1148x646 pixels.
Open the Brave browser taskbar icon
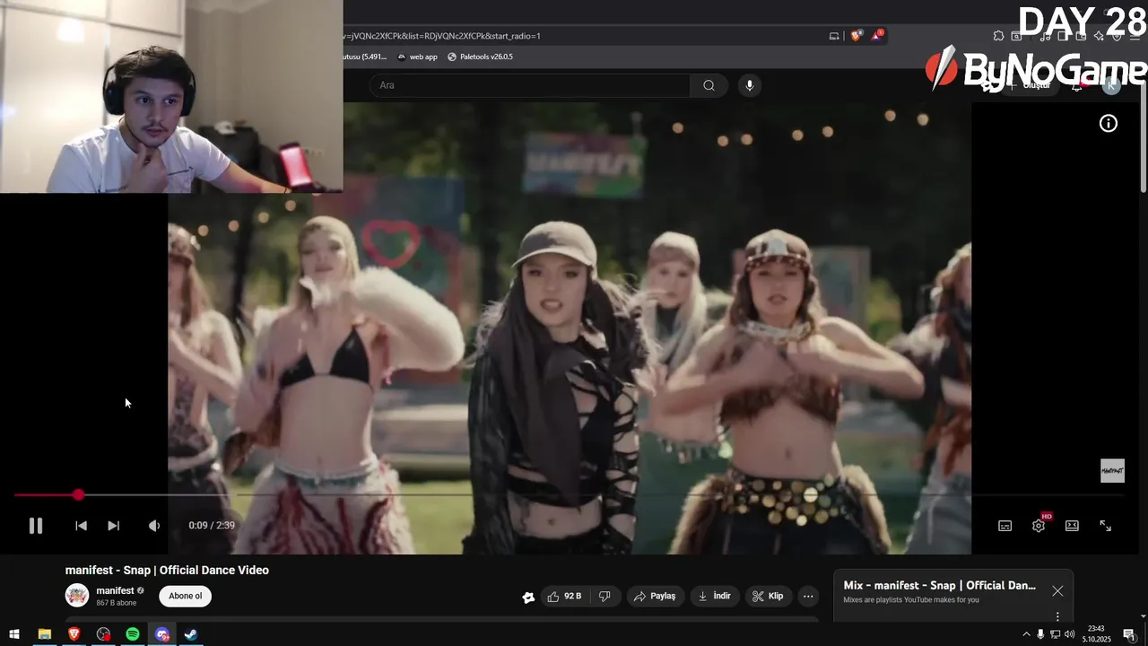coord(74,634)
